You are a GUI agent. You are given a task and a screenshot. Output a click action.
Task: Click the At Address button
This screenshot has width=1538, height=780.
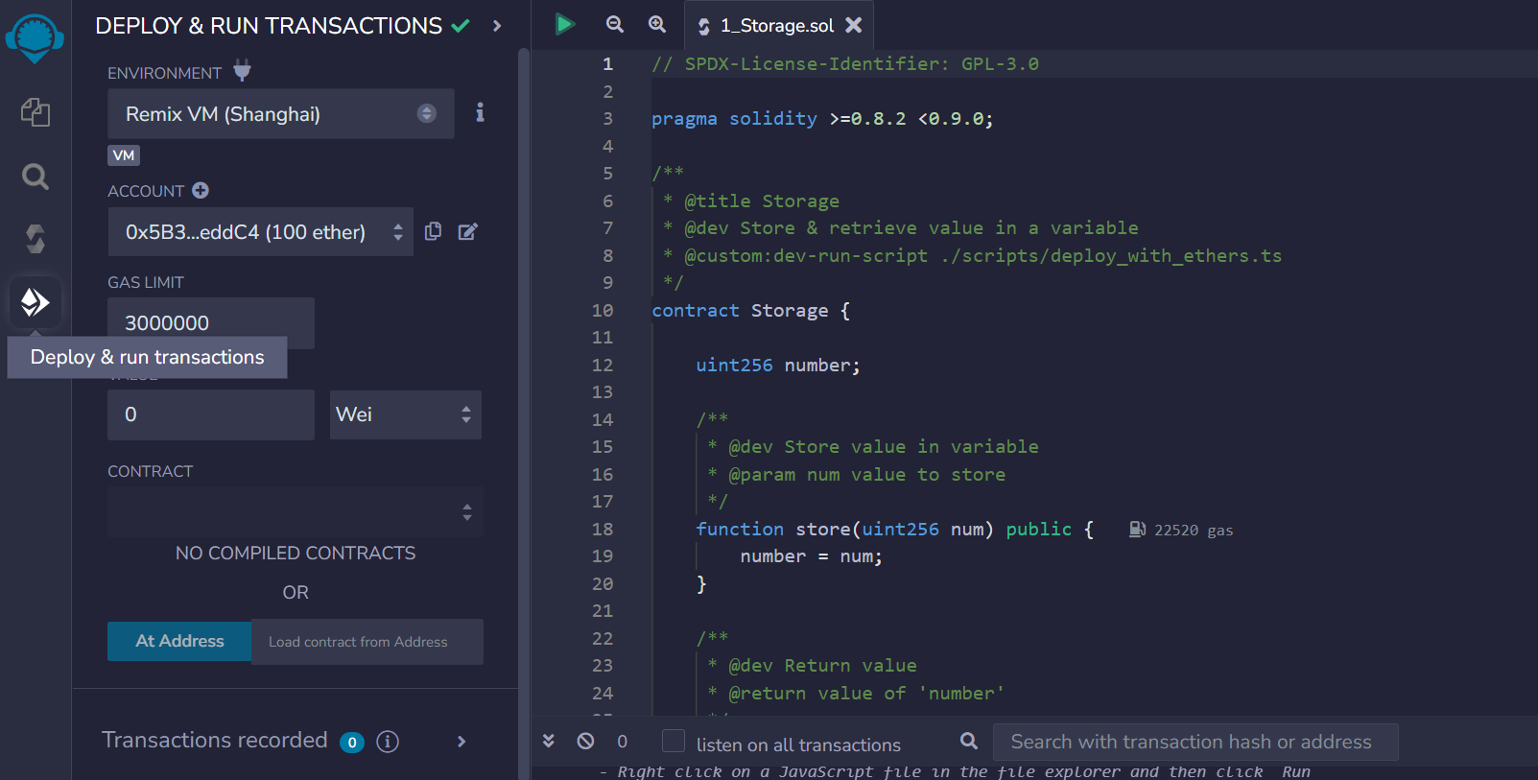point(179,641)
